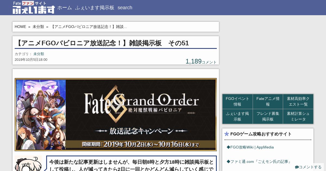Open the sidebar ふぇいます掲示板 tile
The height and width of the screenshot is (171, 326).
[x=237, y=116]
